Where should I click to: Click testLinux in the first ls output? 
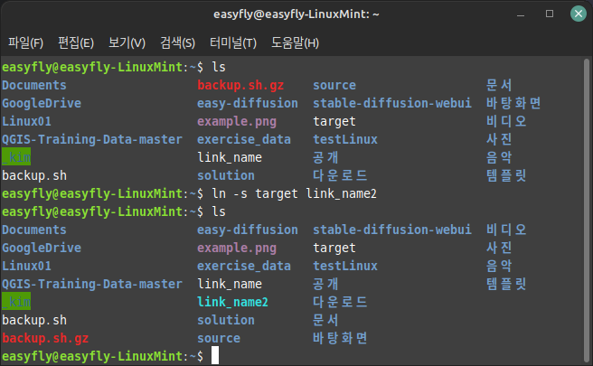(345, 139)
